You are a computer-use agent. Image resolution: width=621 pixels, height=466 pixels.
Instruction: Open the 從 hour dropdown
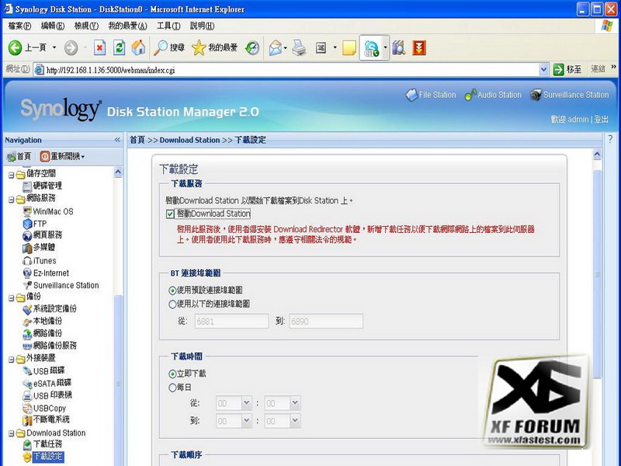click(x=246, y=403)
